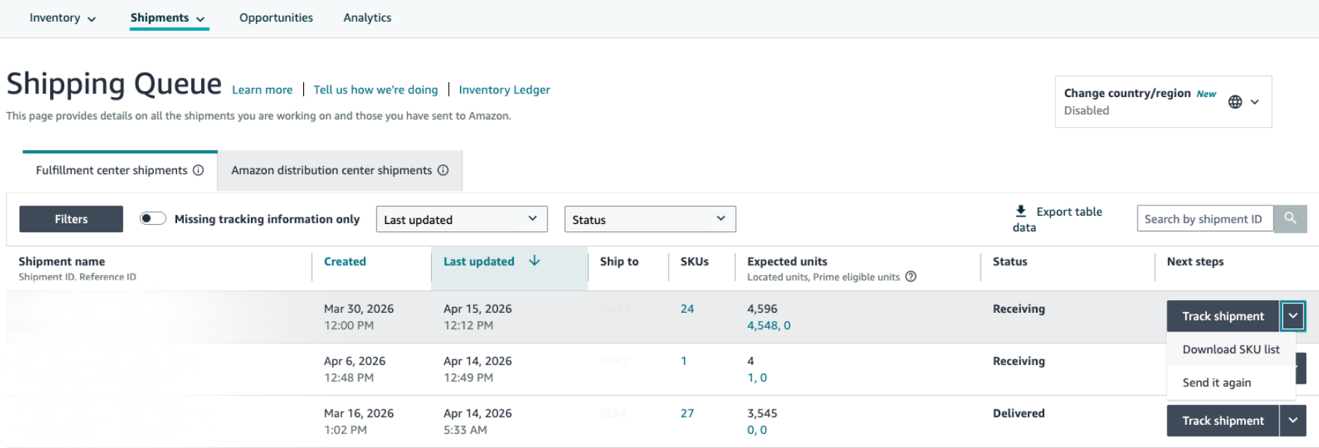Toggle Missing tracking information only switch
The height and width of the screenshot is (448, 1319).
tap(153, 219)
